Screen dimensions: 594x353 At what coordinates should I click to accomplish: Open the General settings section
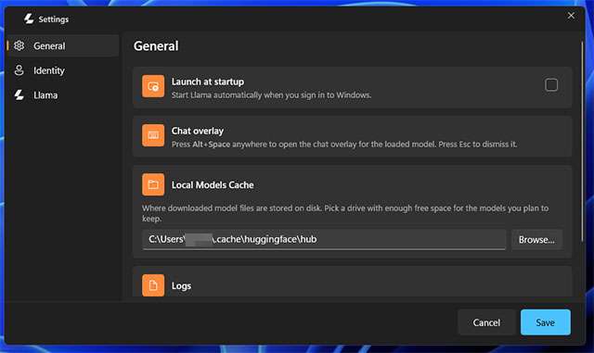[63, 45]
